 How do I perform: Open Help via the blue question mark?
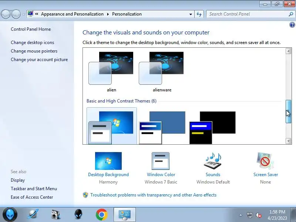click(x=292, y=25)
